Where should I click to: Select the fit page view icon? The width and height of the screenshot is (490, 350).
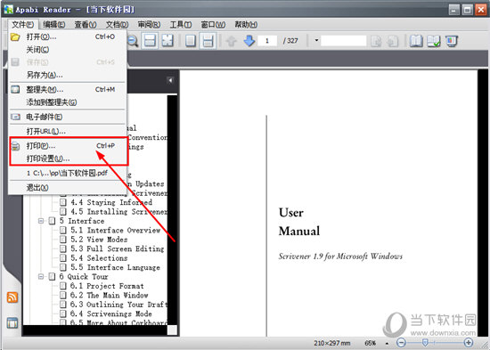167,41
